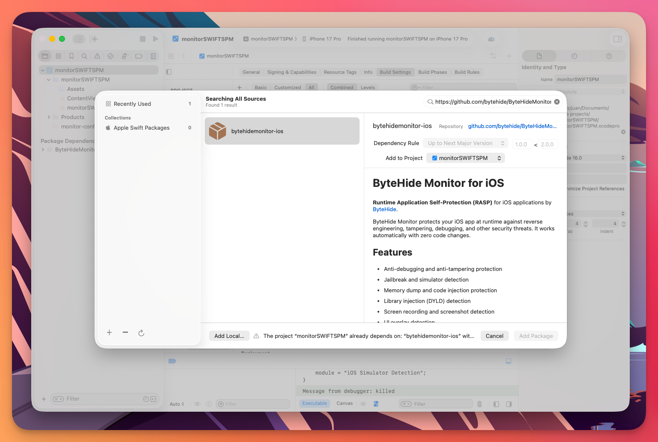658x442 pixels.
Task: Open the Build Phases tab
Action: point(432,72)
